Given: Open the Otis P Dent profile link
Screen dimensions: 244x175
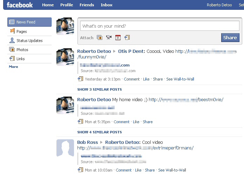Looking at the screenshot, I should [x=132, y=51].
